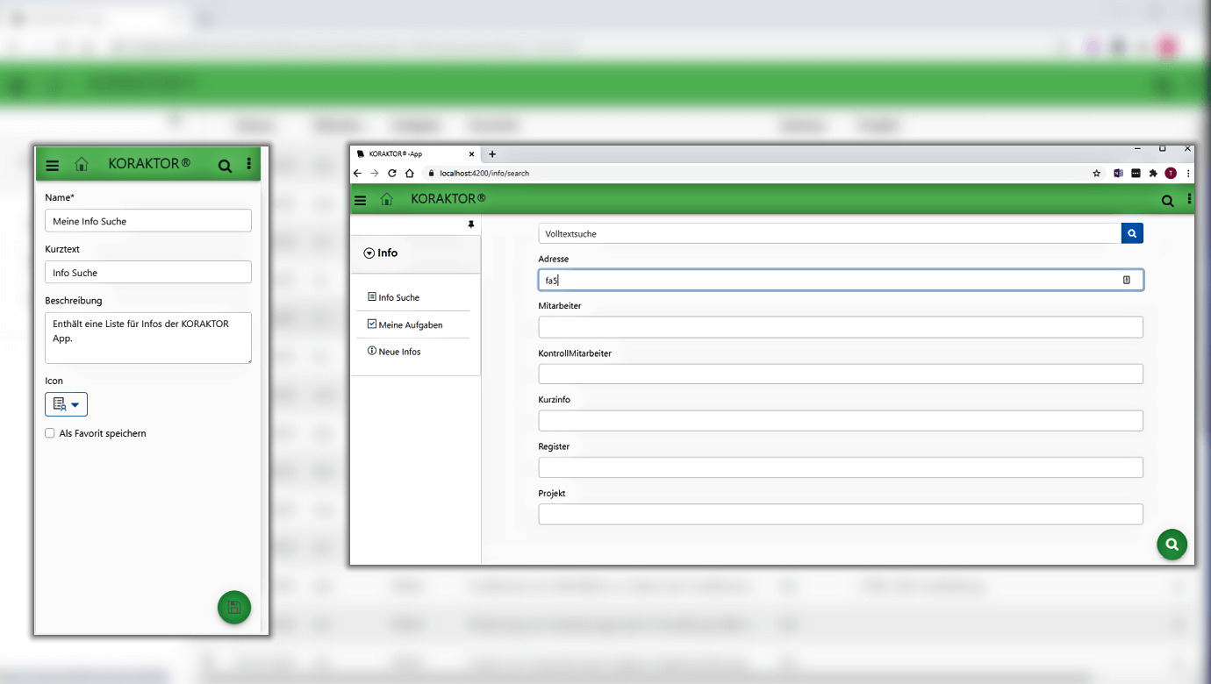Viewport: 1211px width, 684px height.
Task: Click round green search button bottom right
Action: pyautogui.click(x=1172, y=545)
